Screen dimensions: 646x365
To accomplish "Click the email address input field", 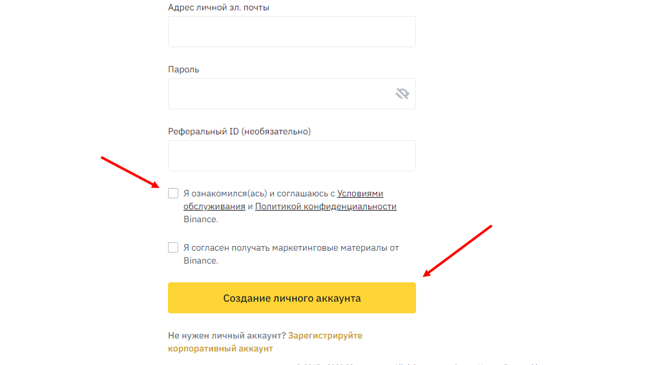I will click(x=291, y=32).
